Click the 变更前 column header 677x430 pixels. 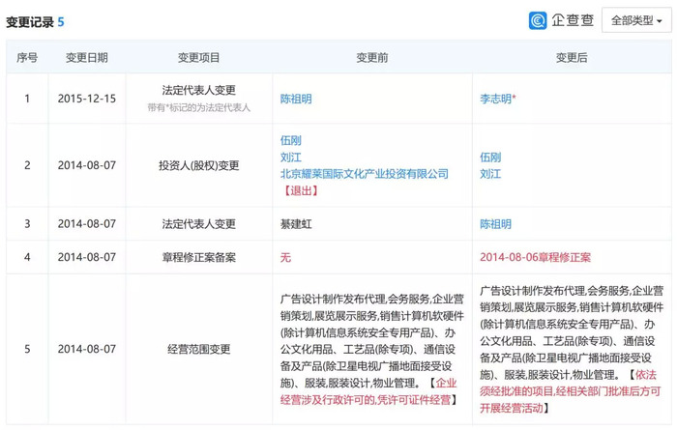(x=371, y=57)
